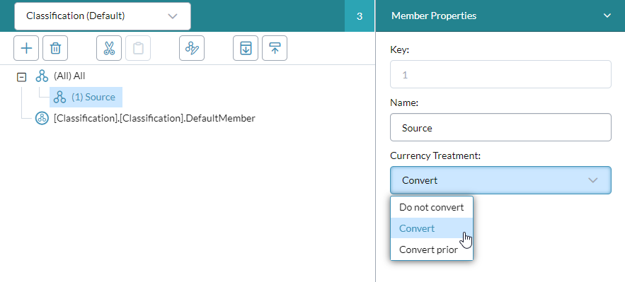Click the paste clipboard icon
This screenshot has height=282, width=625.
pyautogui.click(x=138, y=48)
